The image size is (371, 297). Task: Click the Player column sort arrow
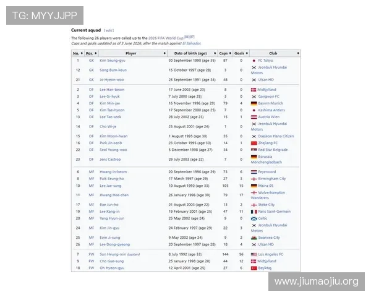click(164, 53)
